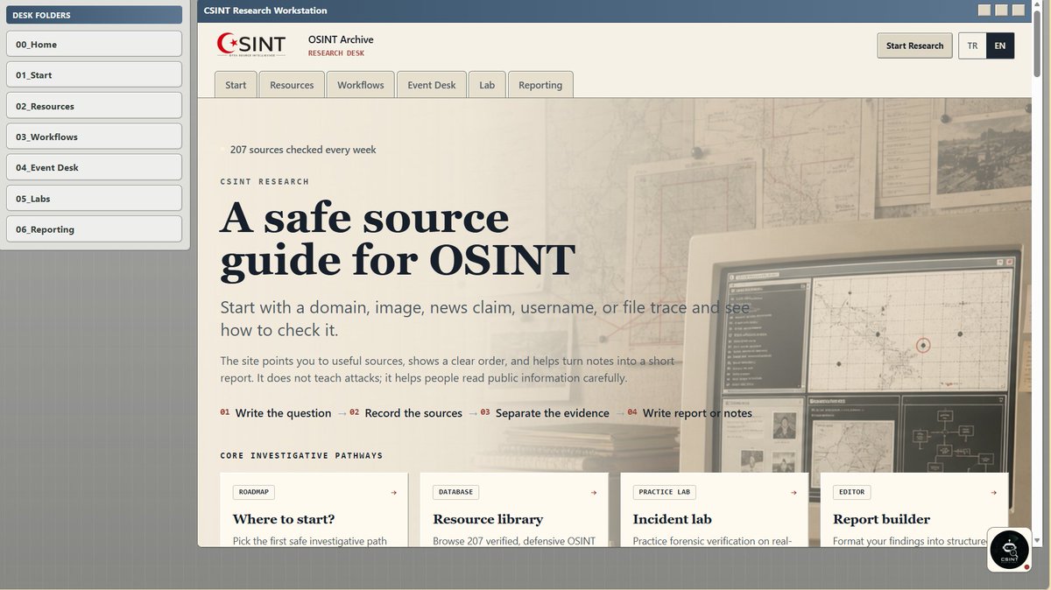Click the 'OSINT Archive' site title
Screen dimensions: 1051x590
(x=341, y=39)
